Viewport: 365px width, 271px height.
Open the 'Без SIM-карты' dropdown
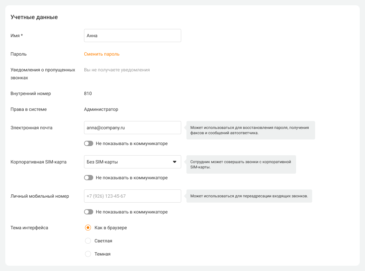point(132,162)
